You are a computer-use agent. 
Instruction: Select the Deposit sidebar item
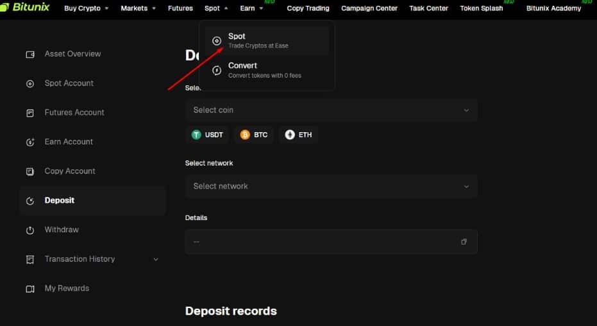click(x=93, y=201)
